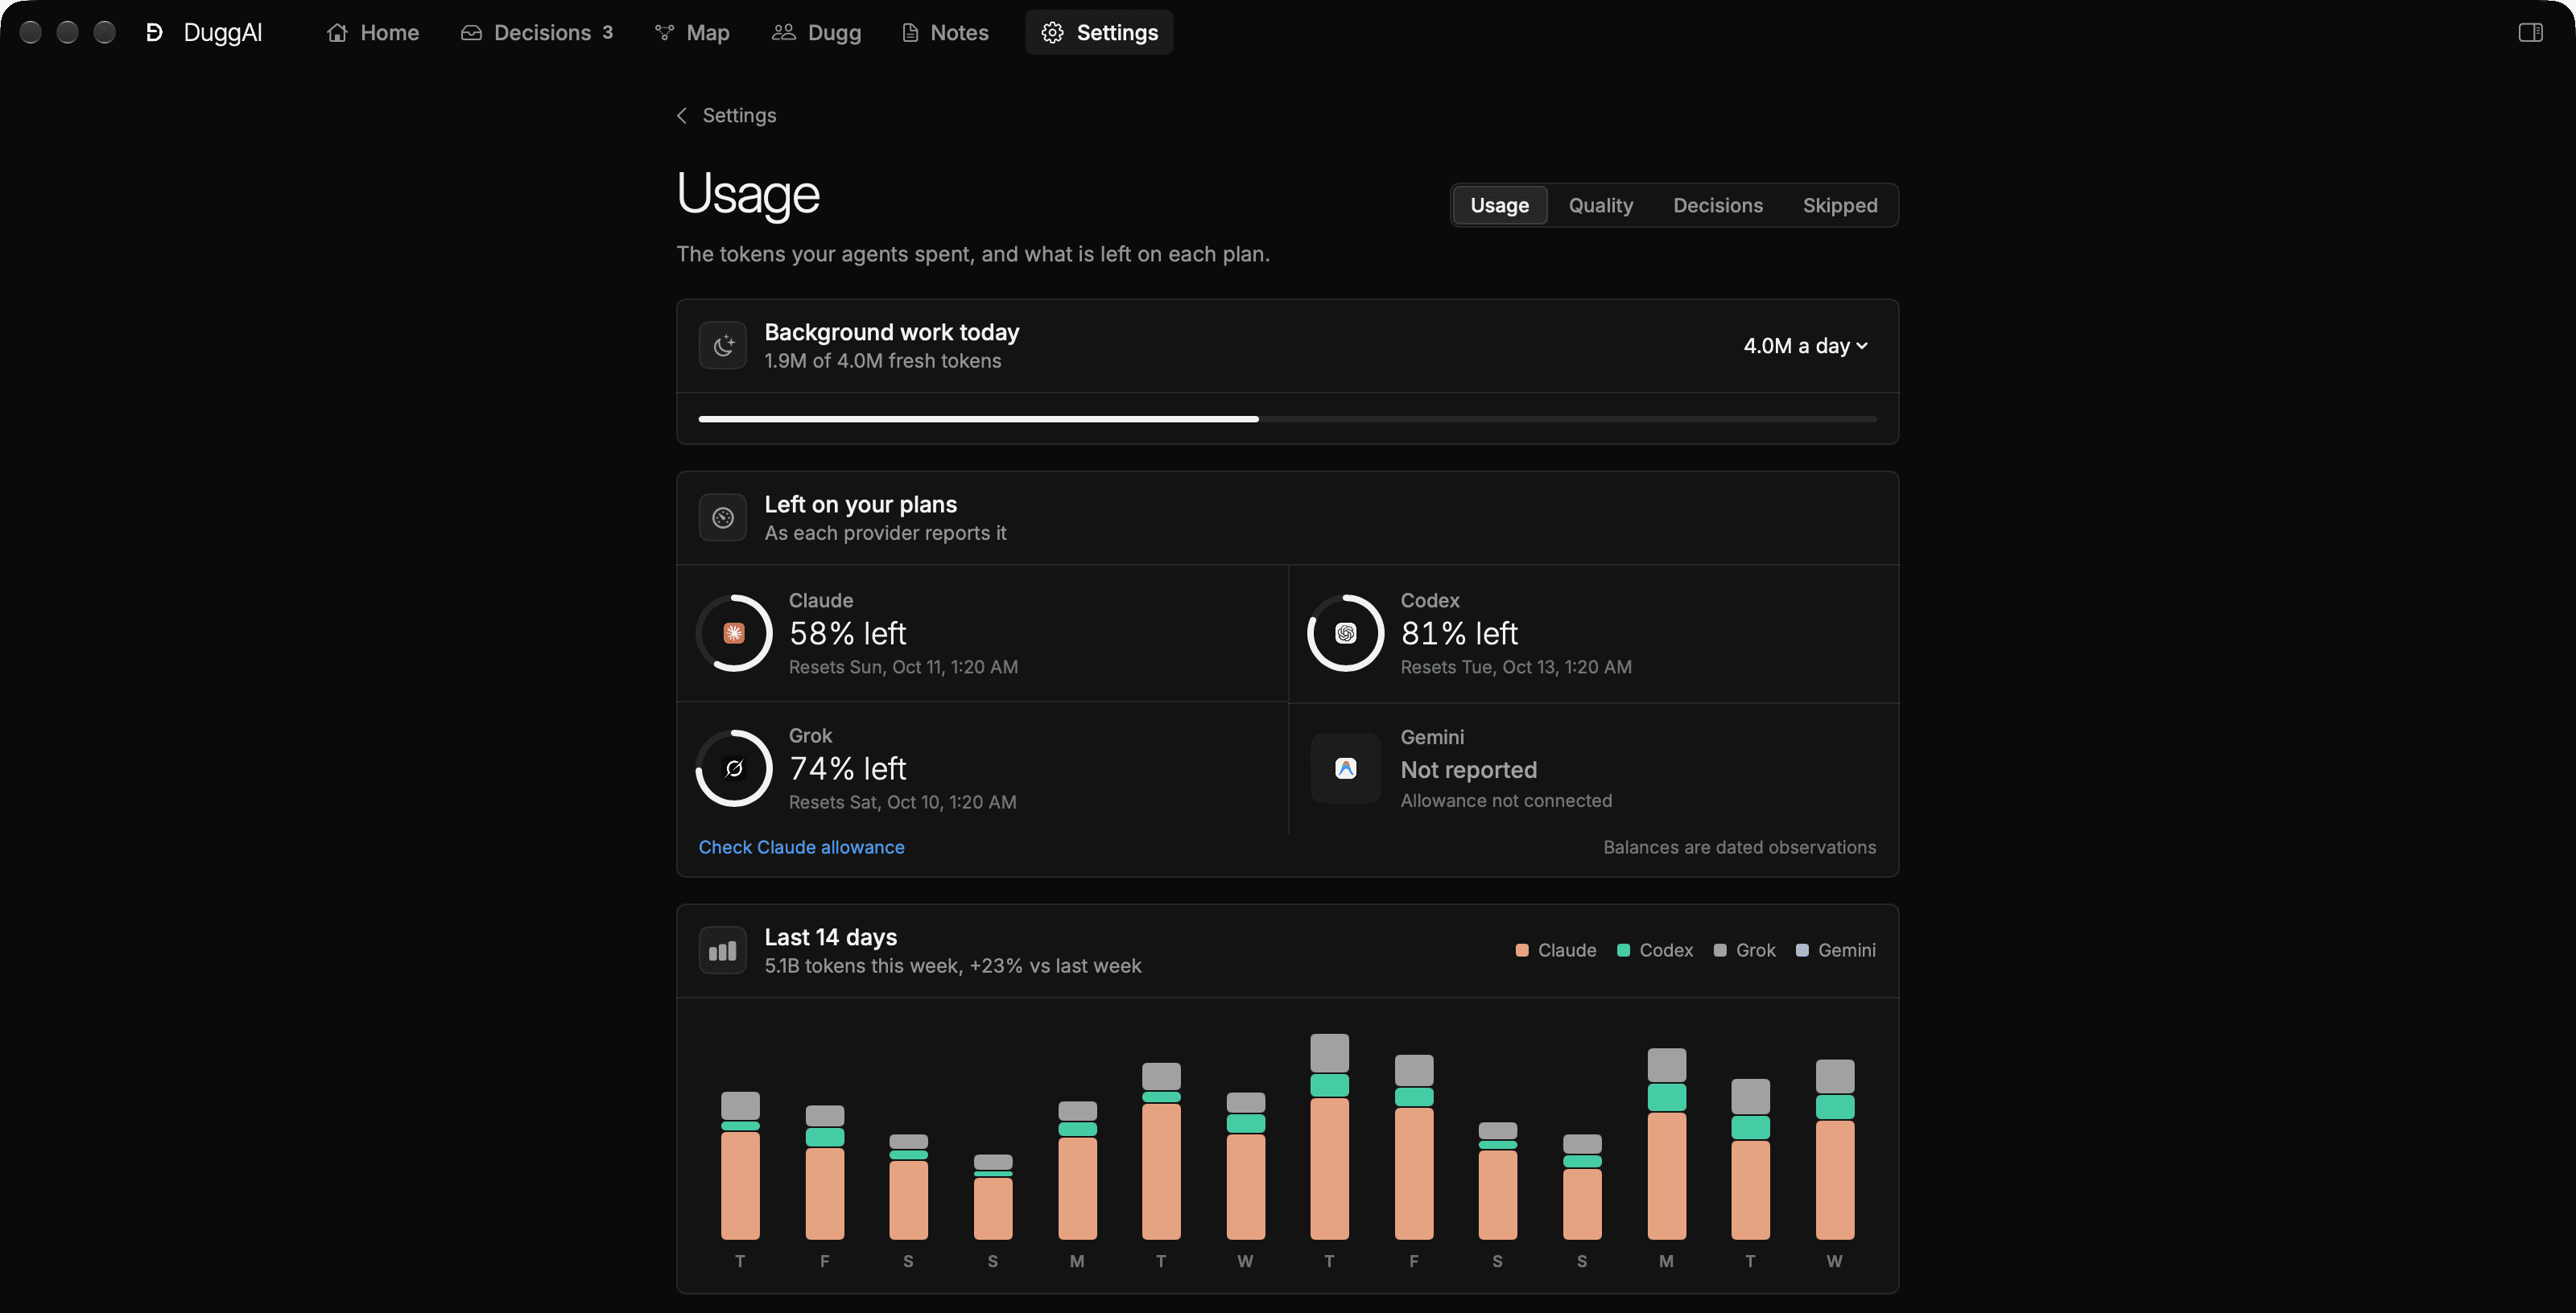Click the Gemini provider icon
Image resolution: width=2576 pixels, height=1313 pixels.
[x=1345, y=768]
